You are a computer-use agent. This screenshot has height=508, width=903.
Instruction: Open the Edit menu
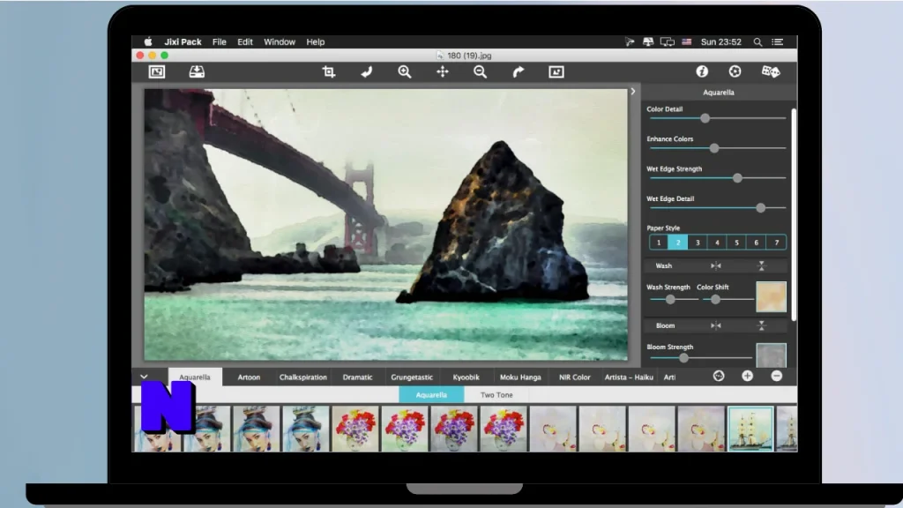click(x=245, y=42)
